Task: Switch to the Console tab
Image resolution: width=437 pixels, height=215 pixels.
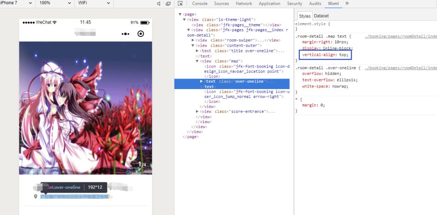Action: pyautogui.click(x=200, y=4)
